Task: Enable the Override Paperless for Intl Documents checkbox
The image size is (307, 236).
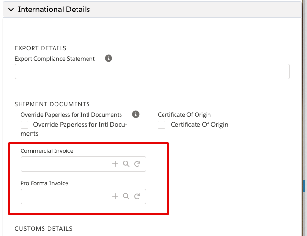Action: [24, 125]
